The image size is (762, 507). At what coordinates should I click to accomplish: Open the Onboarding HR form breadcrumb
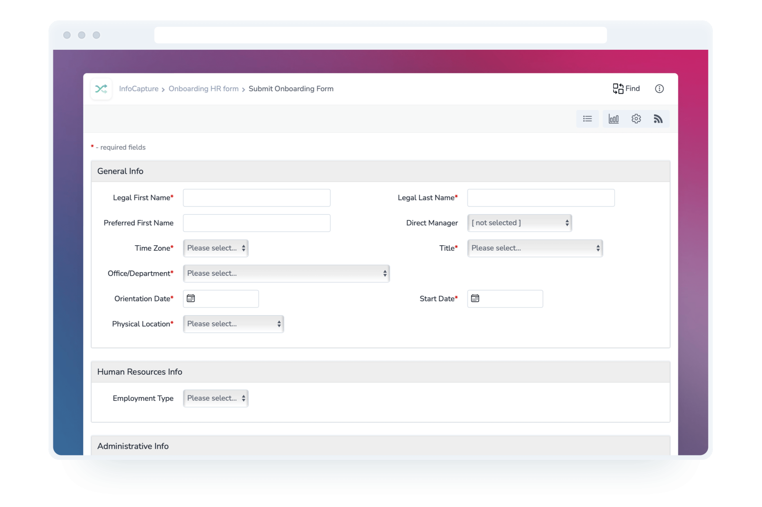click(x=204, y=88)
